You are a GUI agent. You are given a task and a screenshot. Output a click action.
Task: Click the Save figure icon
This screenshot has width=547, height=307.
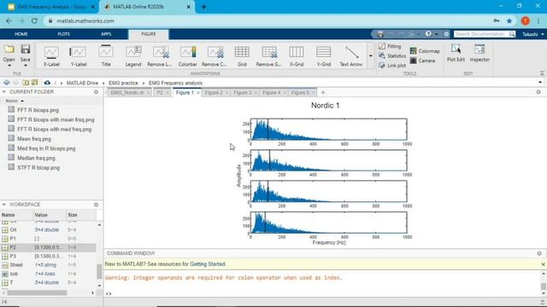click(x=25, y=49)
